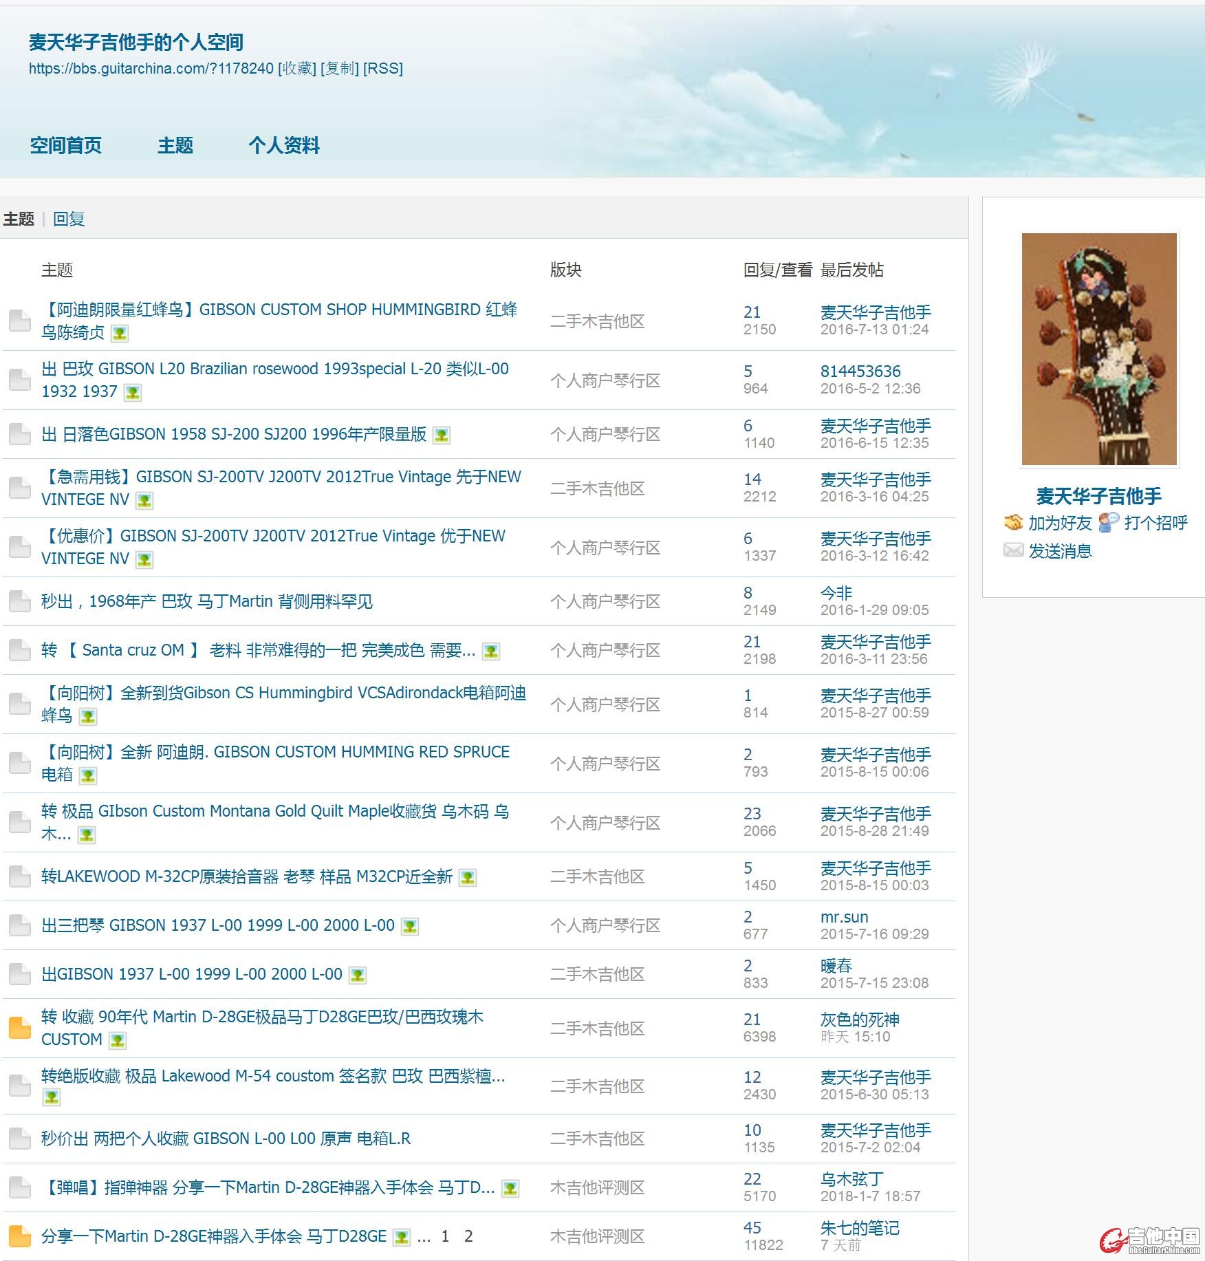Click last post time 2018-1-7 18:57

point(870,1196)
